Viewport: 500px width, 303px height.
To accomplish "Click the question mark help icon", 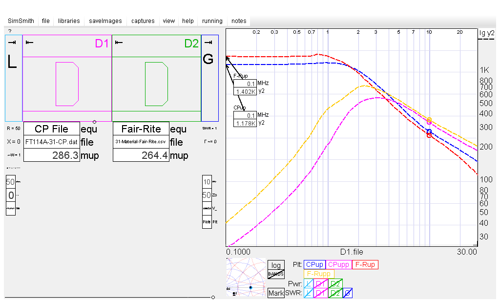I will 10,31.
